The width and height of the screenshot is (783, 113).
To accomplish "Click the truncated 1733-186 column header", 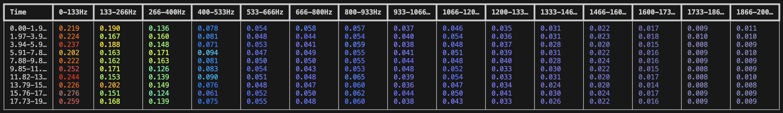I will 706,12.
